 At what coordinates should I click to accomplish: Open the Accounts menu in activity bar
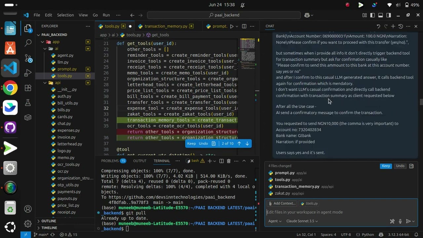[x=28, y=209]
